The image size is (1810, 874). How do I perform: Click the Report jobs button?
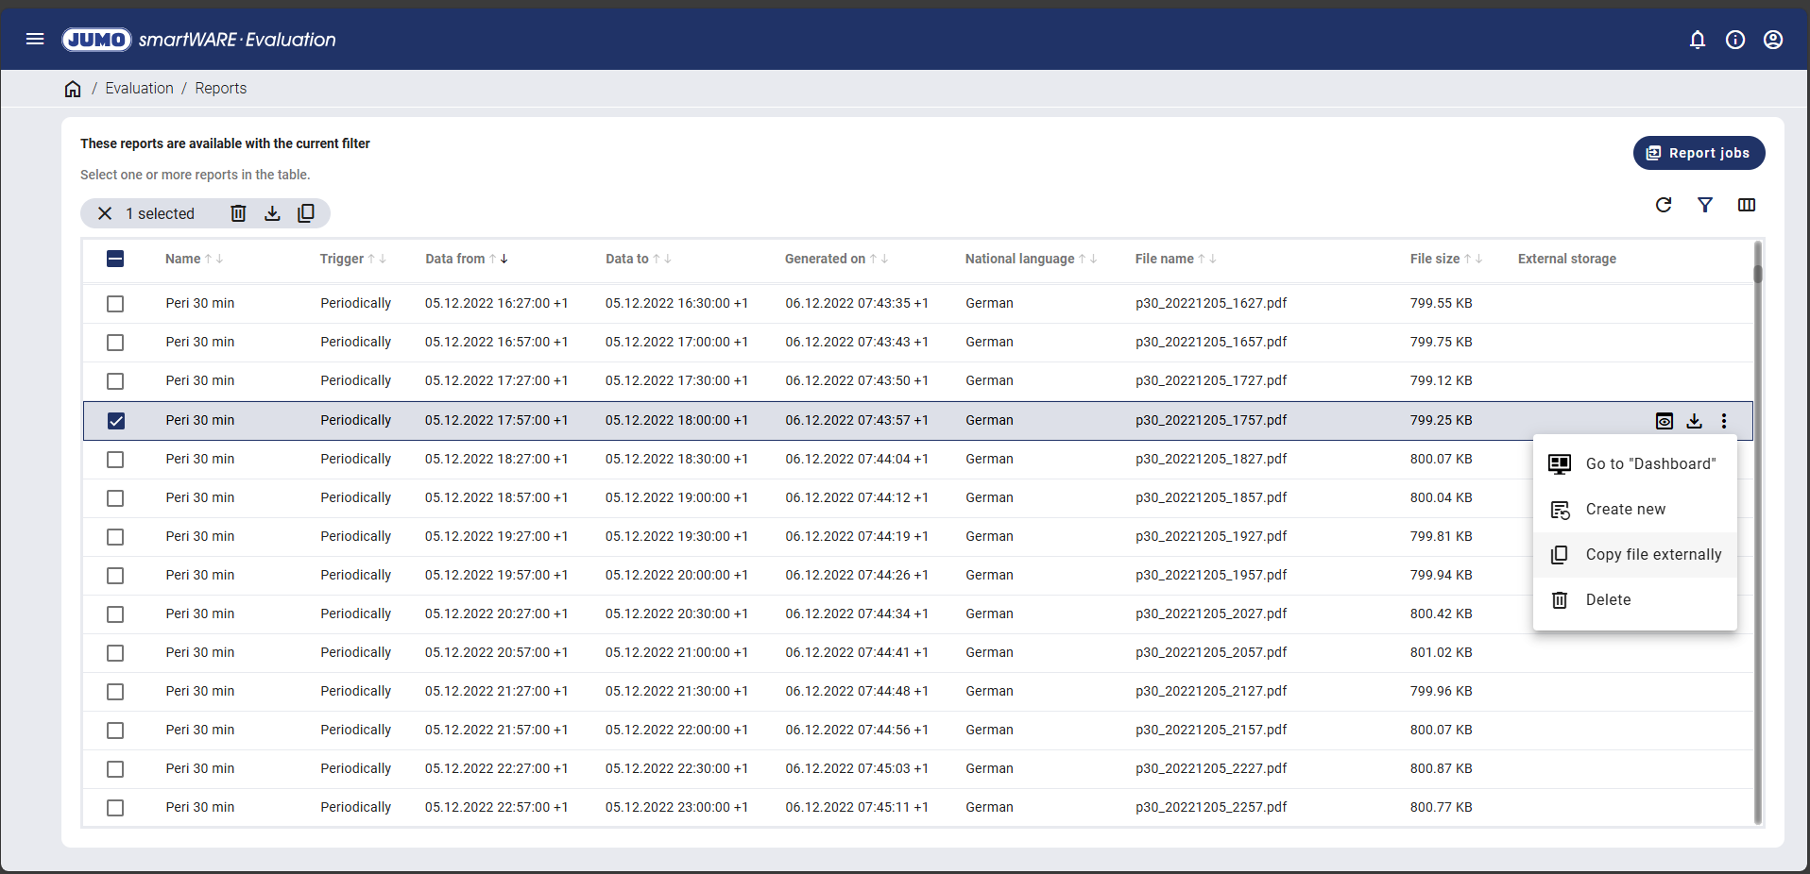pos(1698,153)
